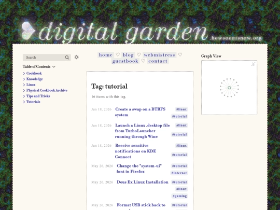Screen dimensions: 280x210
Task: Go to the home nav link
Action: 106,55
